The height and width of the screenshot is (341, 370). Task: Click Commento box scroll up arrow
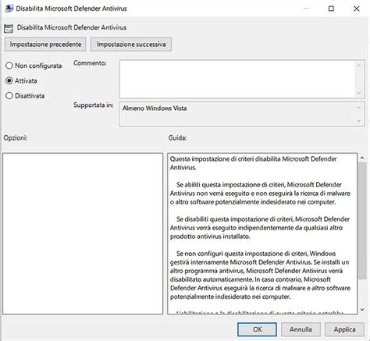[x=359, y=66]
